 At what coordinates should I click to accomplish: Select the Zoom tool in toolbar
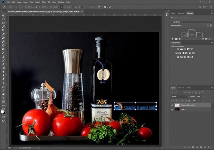point(3,98)
